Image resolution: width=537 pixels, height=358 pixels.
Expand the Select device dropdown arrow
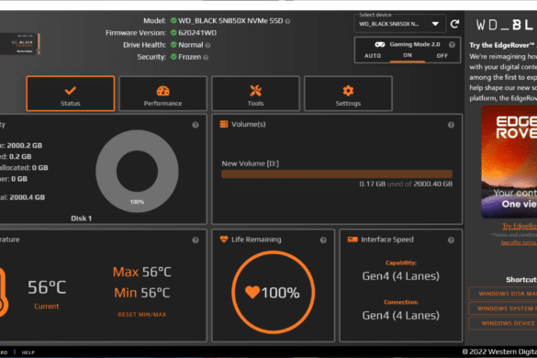tap(435, 24)
